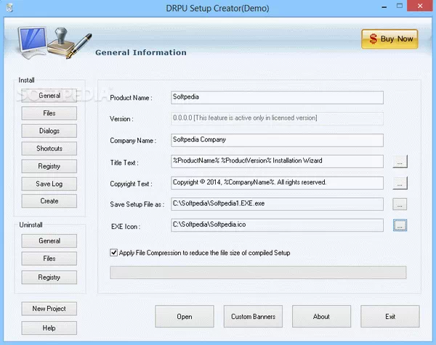
Task: Click the Buy Now button
Action: coord(389,39)
